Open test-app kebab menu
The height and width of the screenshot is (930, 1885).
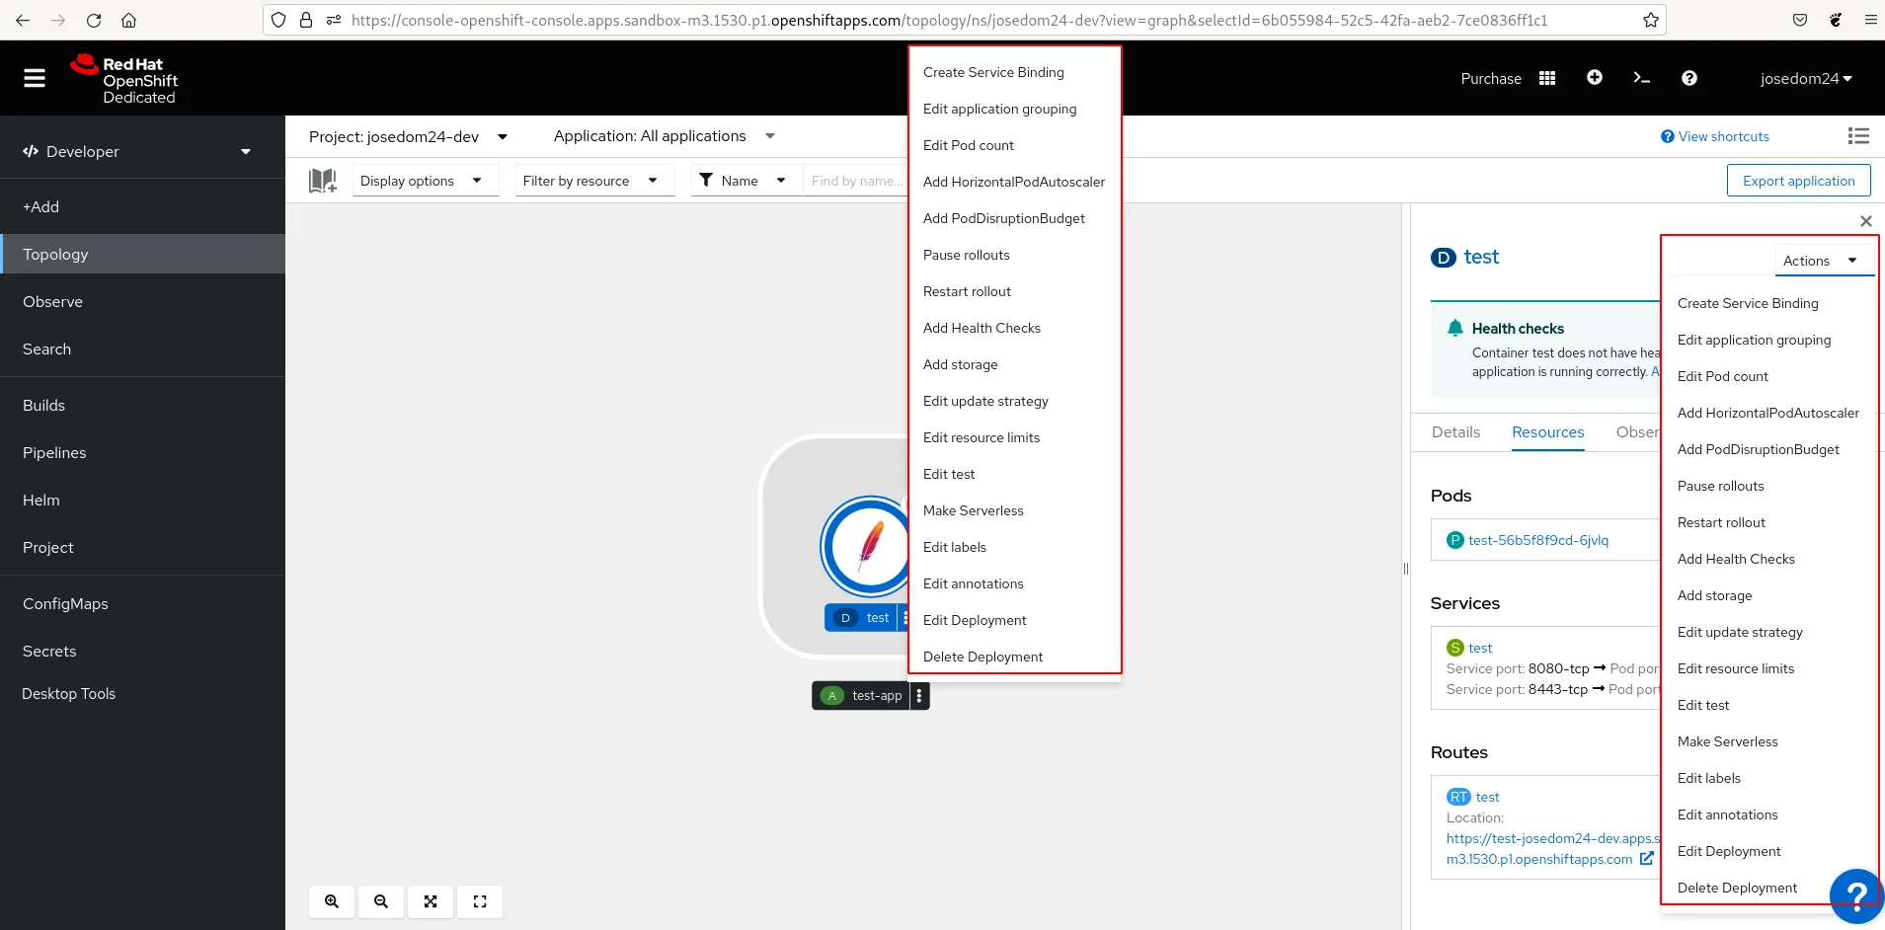coord(919,696)
